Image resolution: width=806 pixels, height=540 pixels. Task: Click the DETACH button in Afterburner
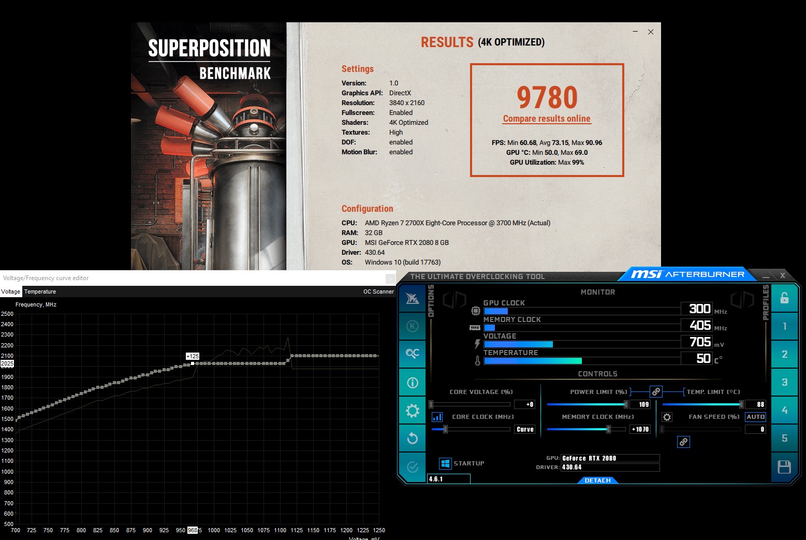click(x=597, y=480)
